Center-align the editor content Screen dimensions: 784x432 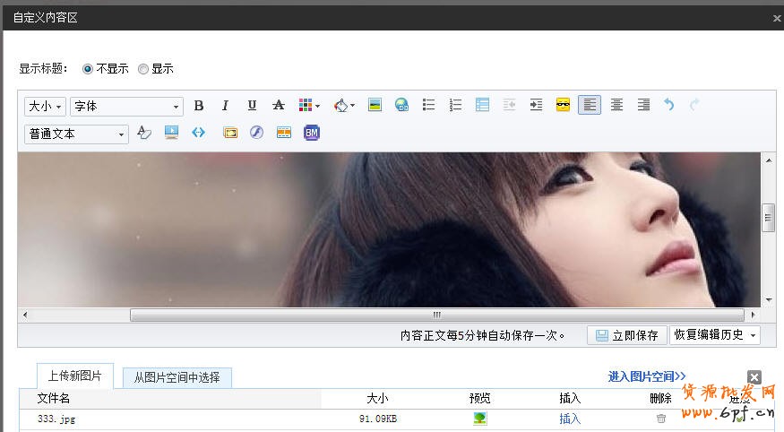click(616, 106)
